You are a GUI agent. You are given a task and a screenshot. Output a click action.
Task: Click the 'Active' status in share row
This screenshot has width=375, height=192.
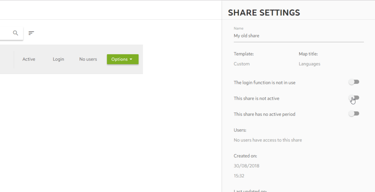click(x=29, y=59)
